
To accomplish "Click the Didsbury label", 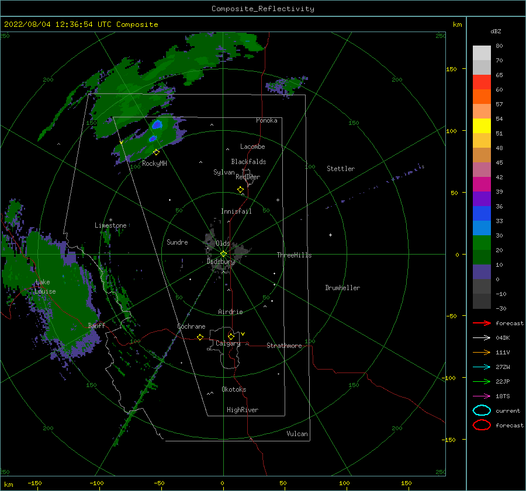I will tap(220, 262).
